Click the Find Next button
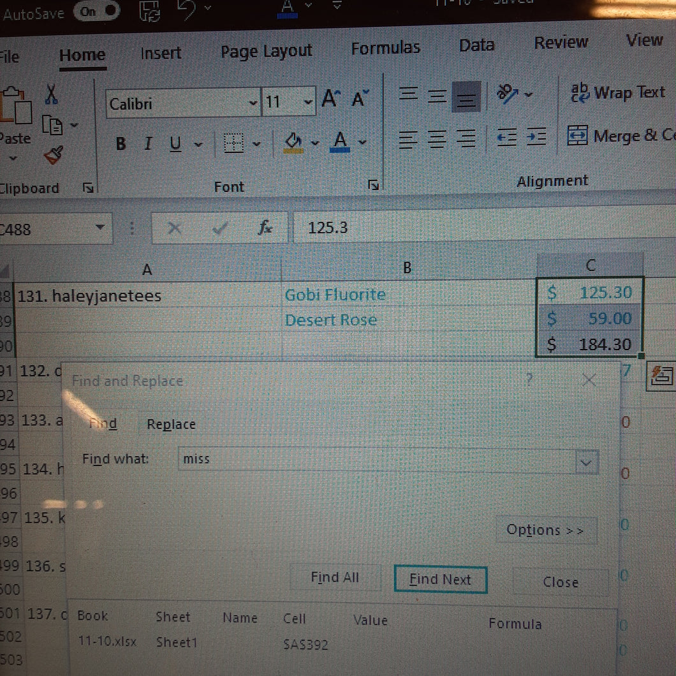 click(440, 580)
